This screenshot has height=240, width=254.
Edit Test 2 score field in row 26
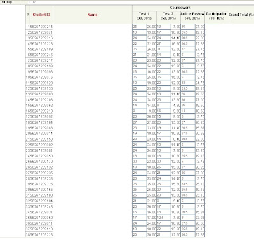(164, 167)
